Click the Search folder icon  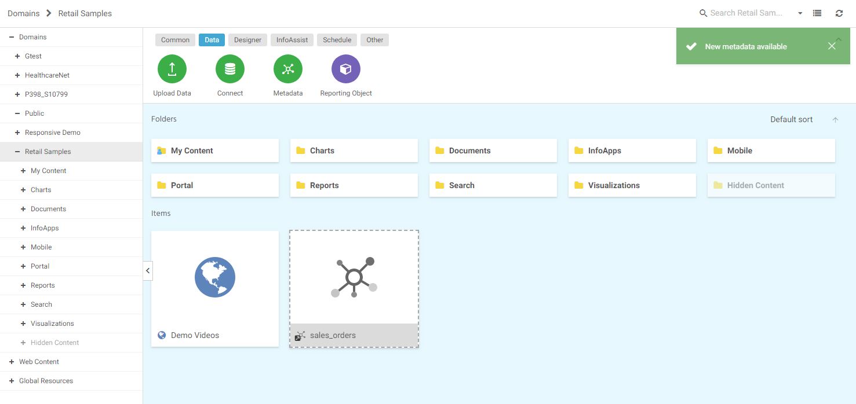coord(440,185)
